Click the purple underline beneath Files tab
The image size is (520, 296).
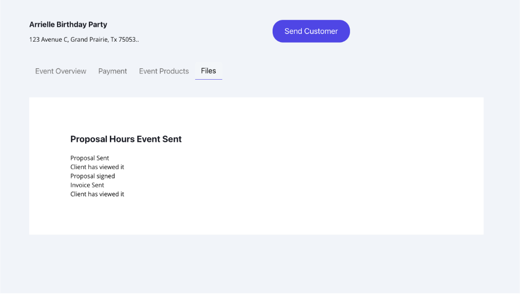click(x=208, y=80)
